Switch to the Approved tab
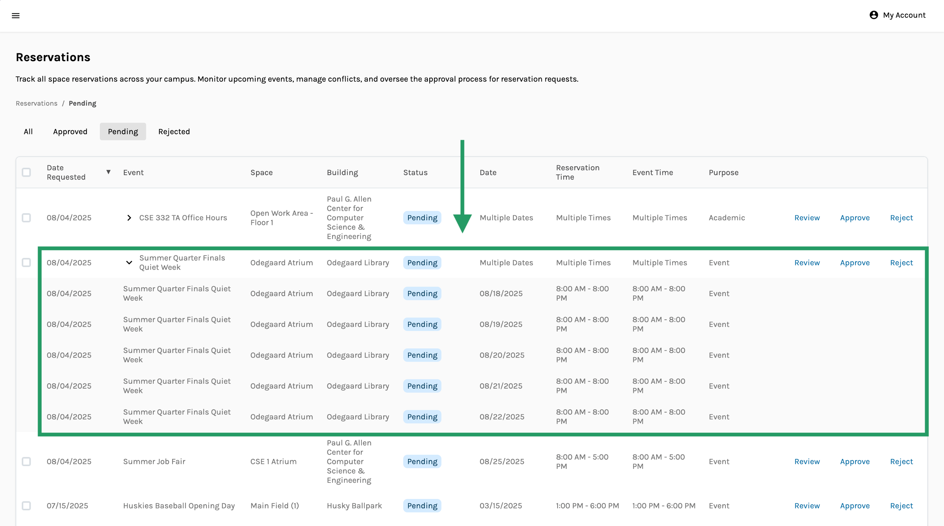 coord(70,131)
